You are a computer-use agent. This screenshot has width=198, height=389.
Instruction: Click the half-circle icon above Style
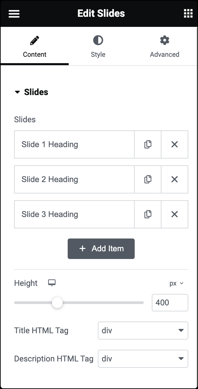tap(98, 40)
